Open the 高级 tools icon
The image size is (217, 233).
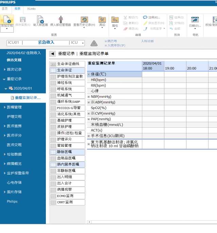click(102, 19)
